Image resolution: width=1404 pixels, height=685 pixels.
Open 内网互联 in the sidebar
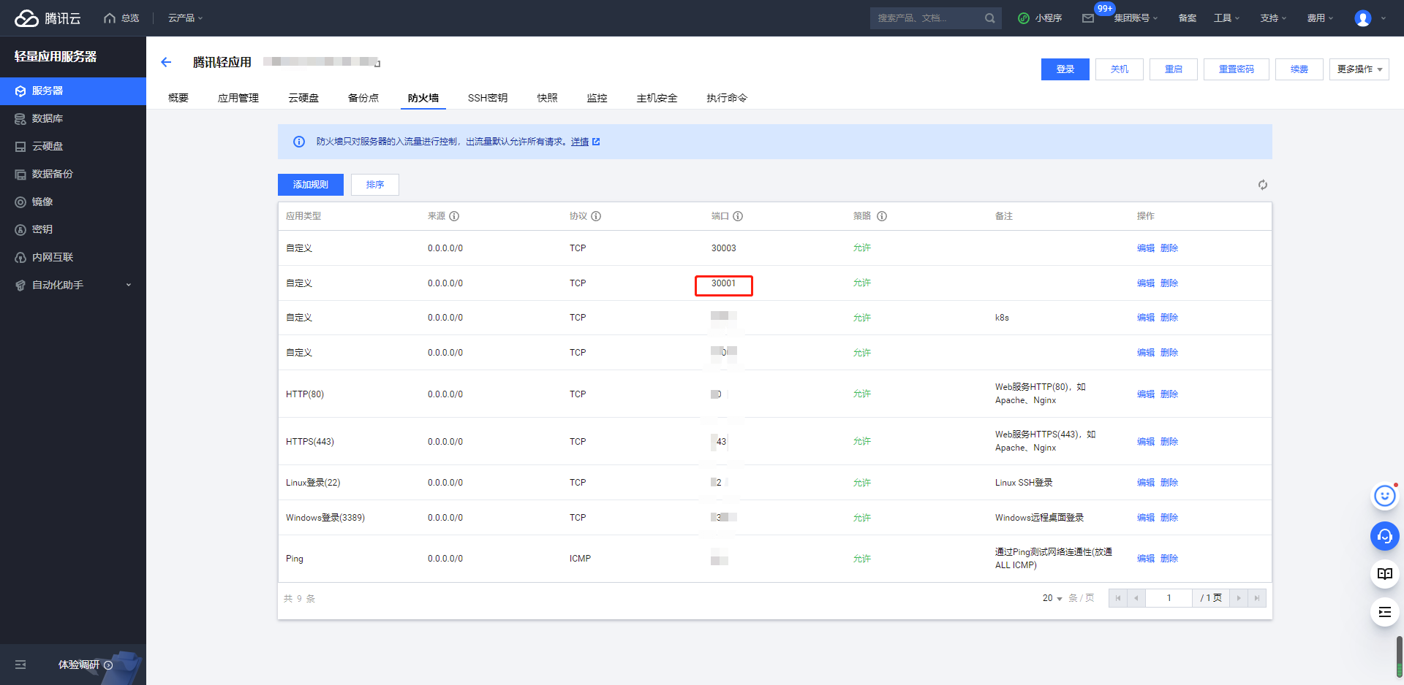click(73, 257)
